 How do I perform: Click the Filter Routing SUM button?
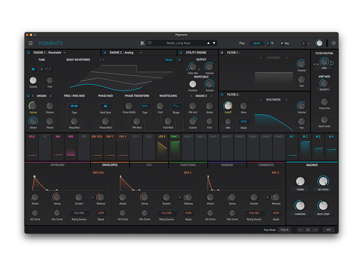pyautogui.click(x=324, y=68)
